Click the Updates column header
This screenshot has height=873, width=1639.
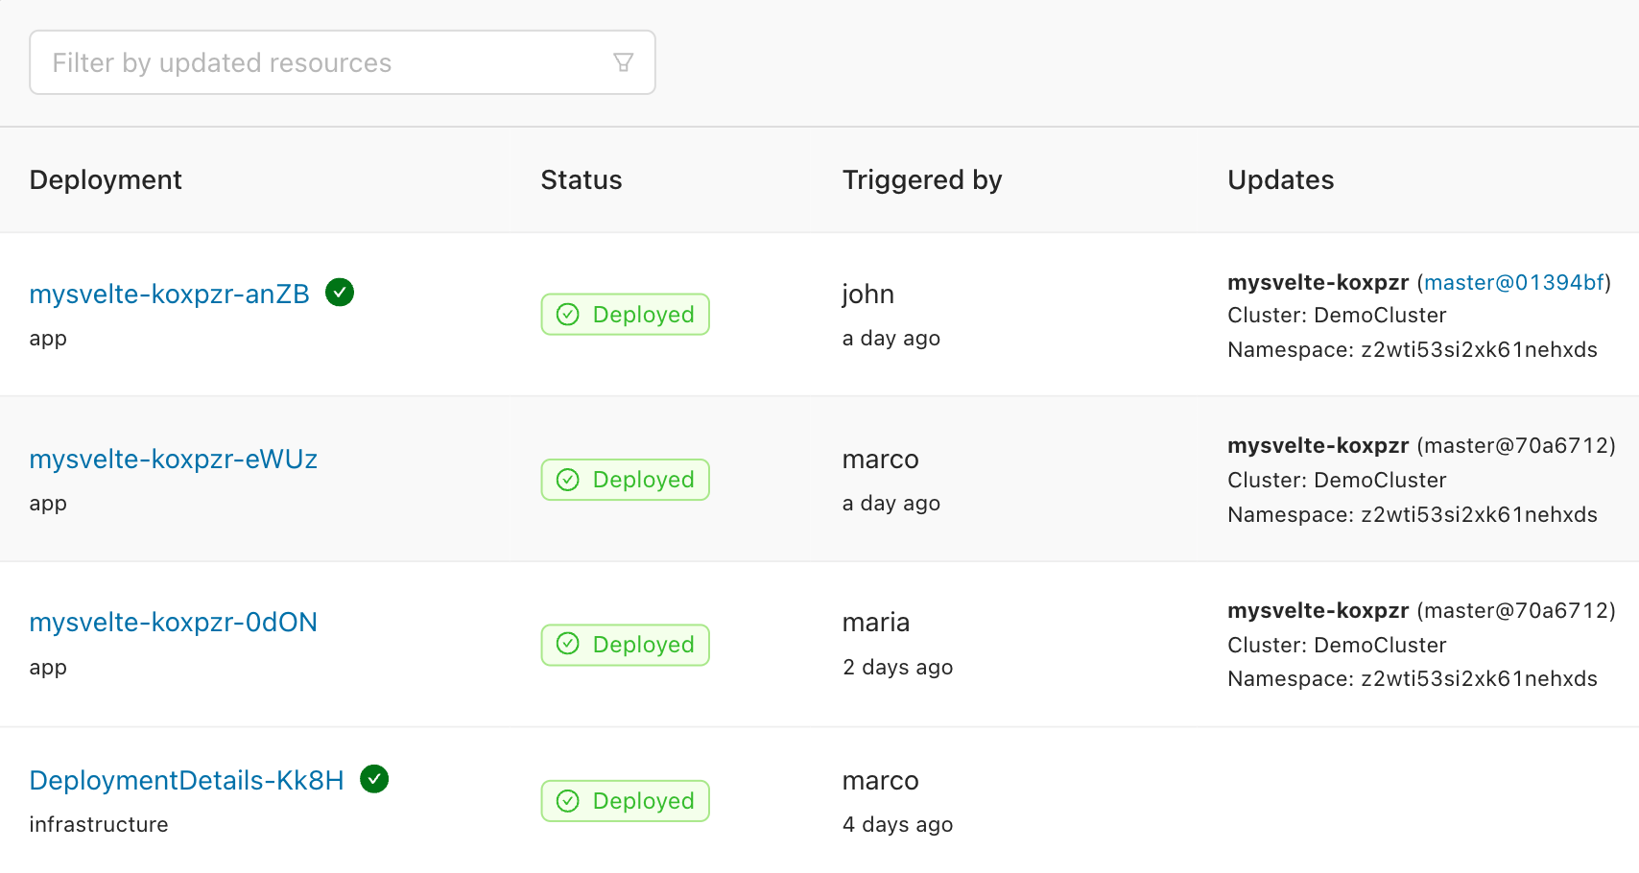pos(1281,179)
